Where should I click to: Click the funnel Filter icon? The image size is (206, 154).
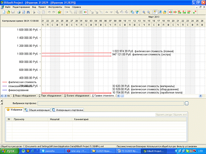coord(137,12)
